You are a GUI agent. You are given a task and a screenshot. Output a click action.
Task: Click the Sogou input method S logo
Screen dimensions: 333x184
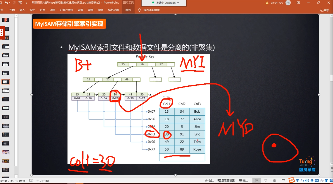(x=292, y=180)
